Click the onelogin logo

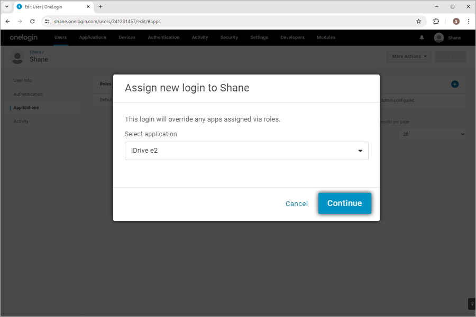tap(24, 38)
